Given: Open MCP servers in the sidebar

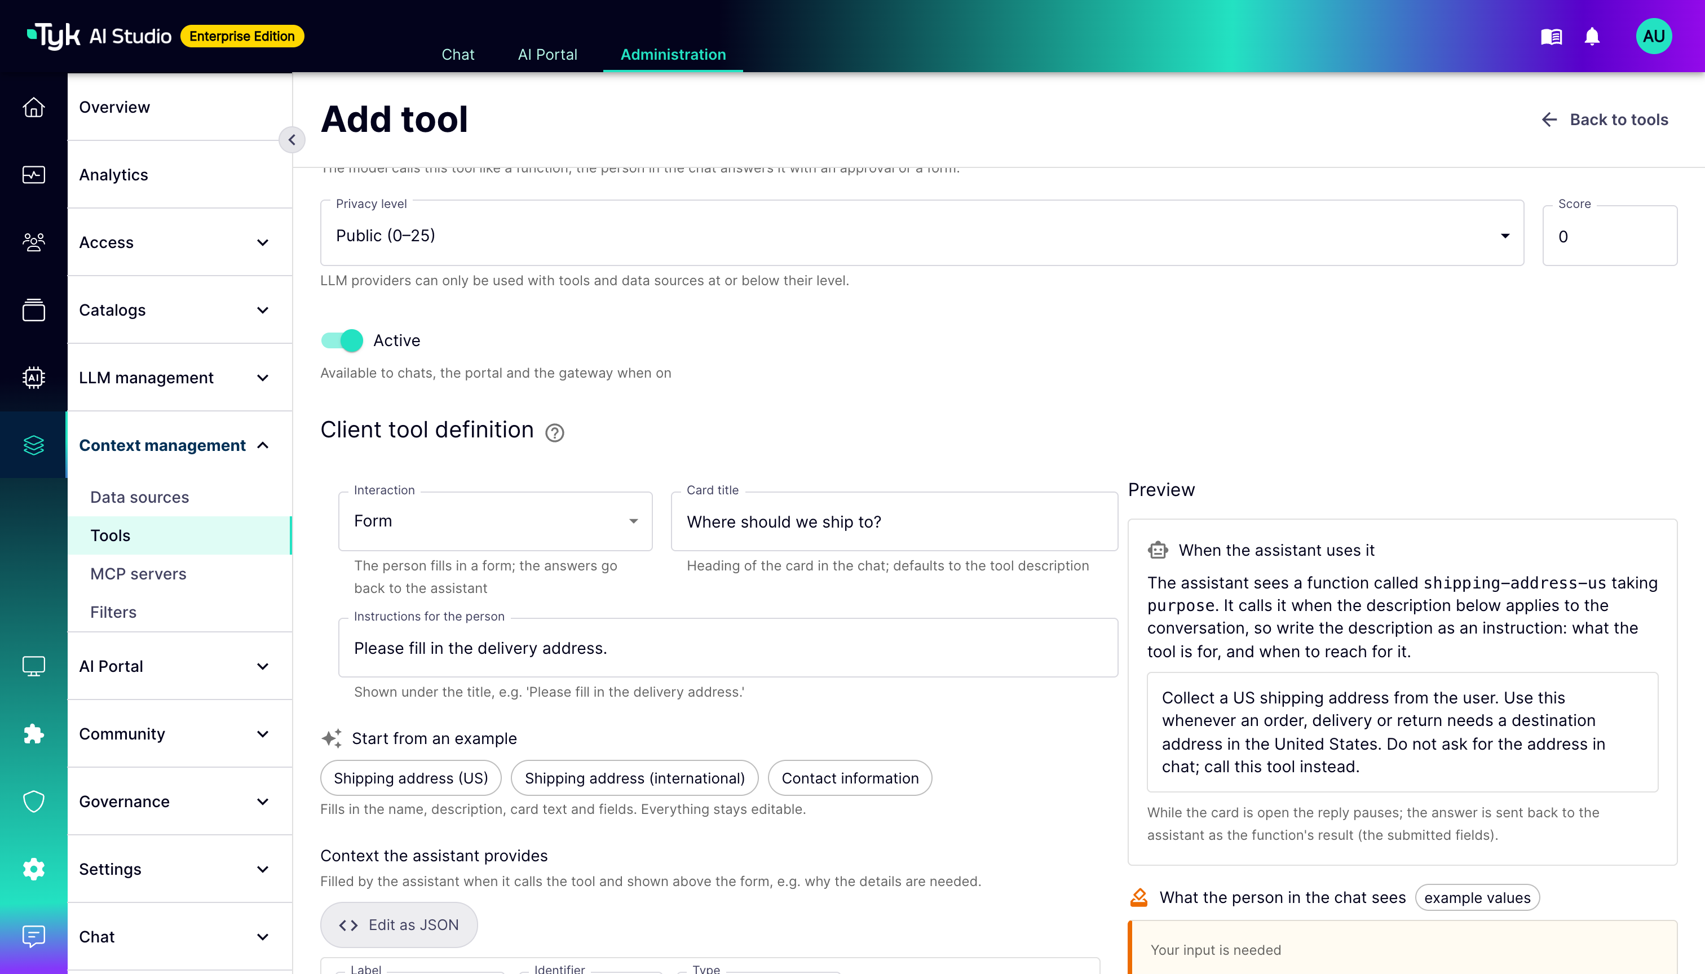Looking at the screenshot, I should 179,574.
